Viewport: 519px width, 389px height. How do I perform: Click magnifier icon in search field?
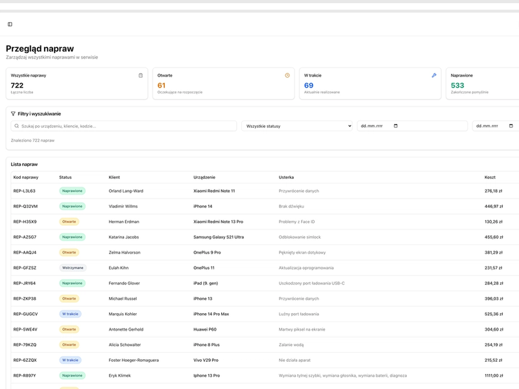(17, 126)
